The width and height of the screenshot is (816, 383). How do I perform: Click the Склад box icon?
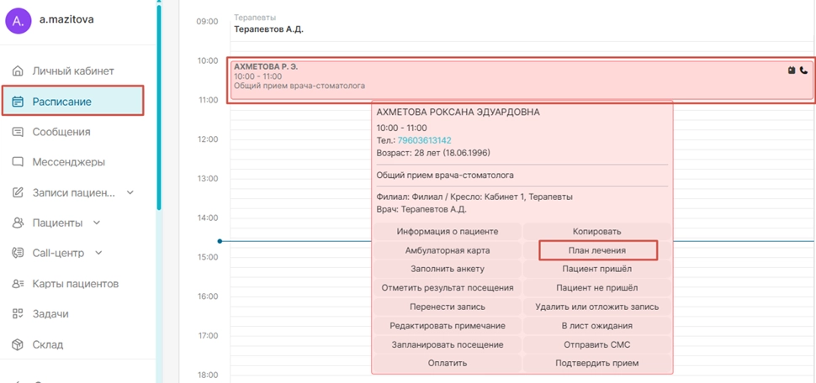click(x=18, y=344)
